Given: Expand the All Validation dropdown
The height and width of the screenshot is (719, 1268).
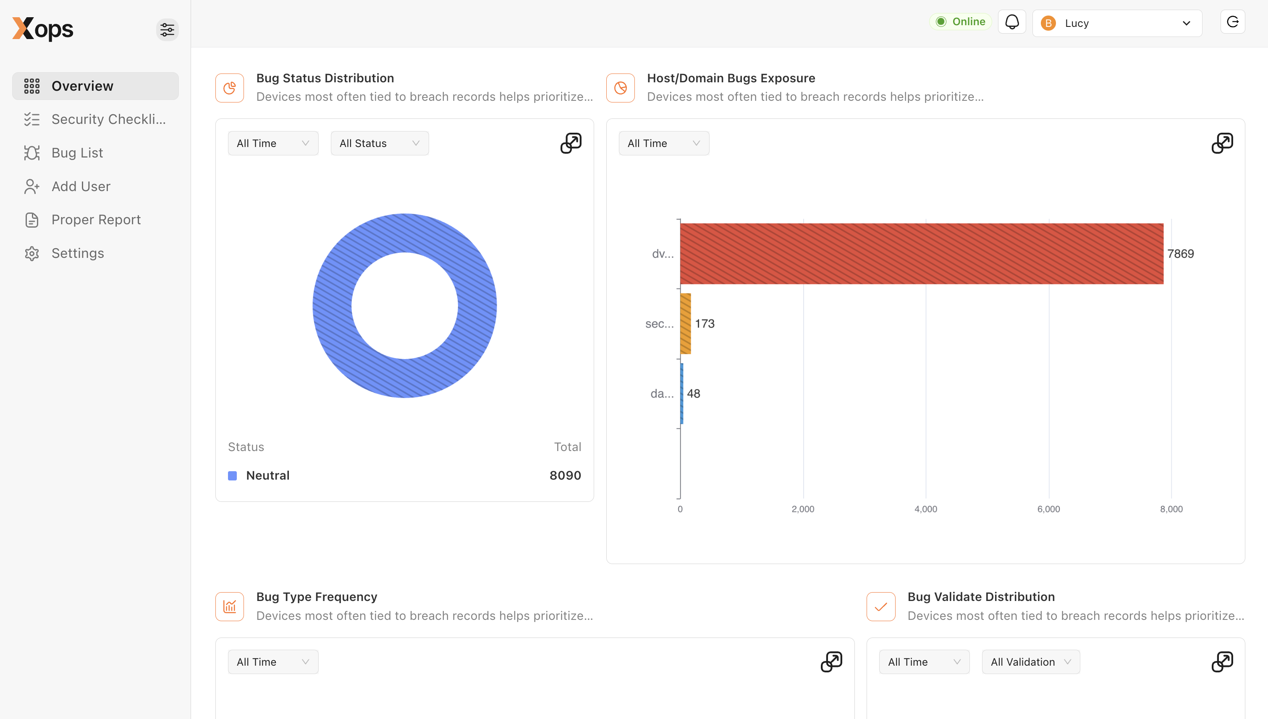Looking at the screenshot, I should click(1031, 662).
